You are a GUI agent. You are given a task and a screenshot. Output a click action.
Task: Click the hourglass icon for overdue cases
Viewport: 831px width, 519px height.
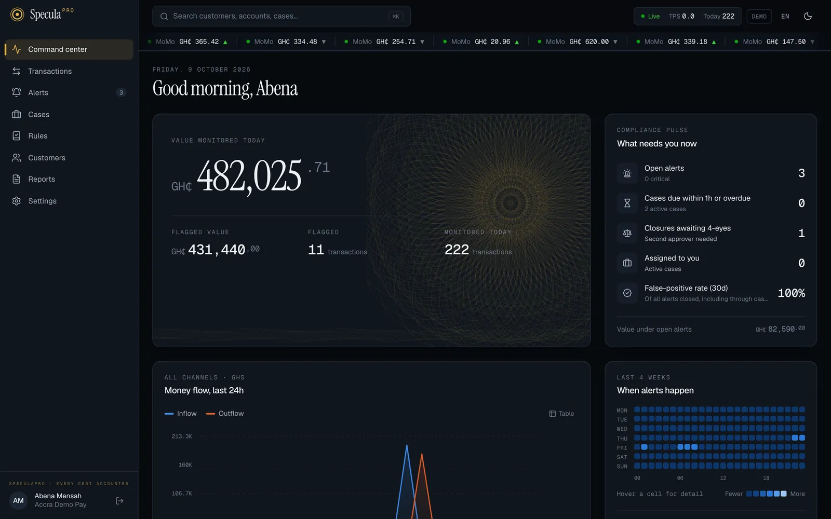pyautogui.click(x=627, y=203)
